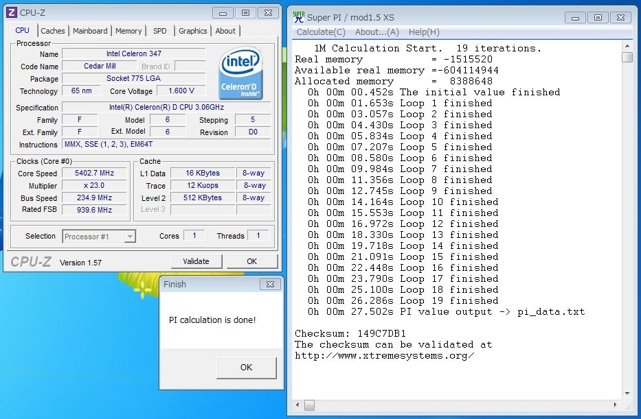Confirm PI calculation done with OK
Image resolution: width=641 pixels, height=419 pixels.
(246, 368)
